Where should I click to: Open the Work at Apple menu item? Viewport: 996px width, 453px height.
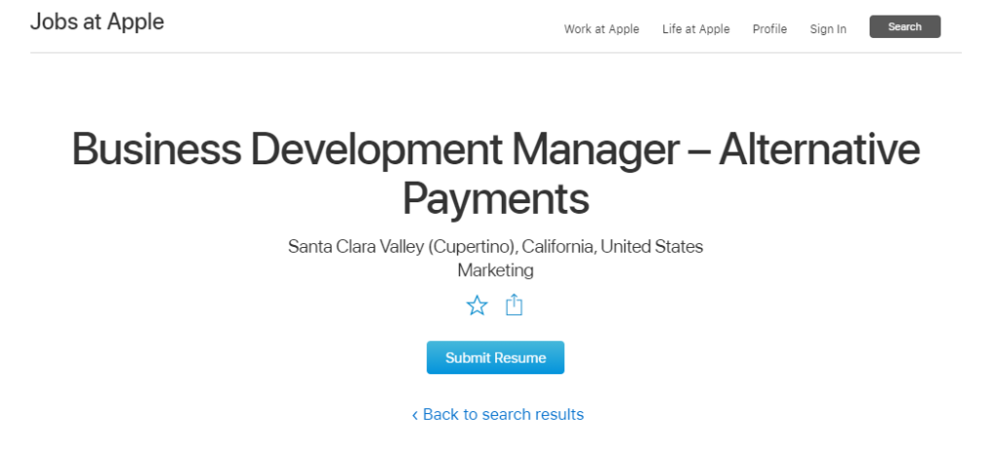(601, 29)
